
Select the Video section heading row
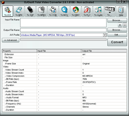(x=64, y=67)
